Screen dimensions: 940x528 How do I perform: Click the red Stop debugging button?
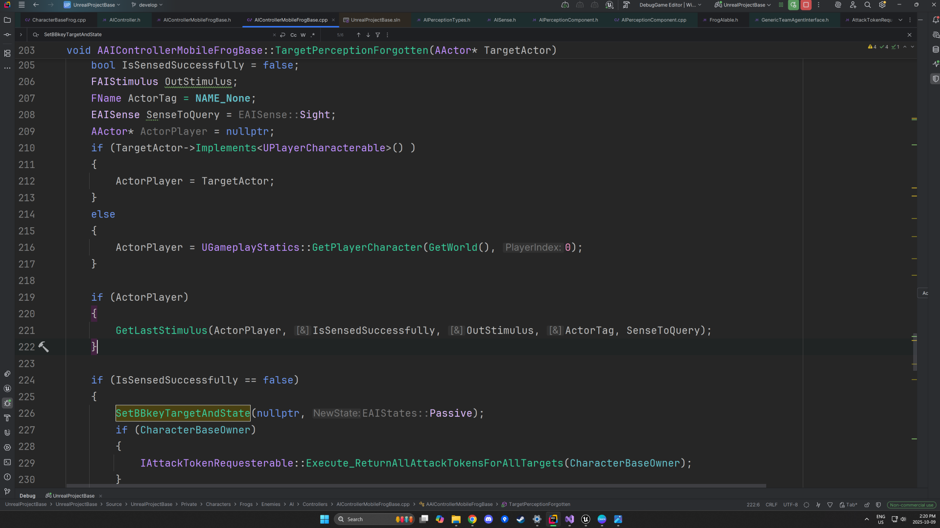click(x=806, y=5)
